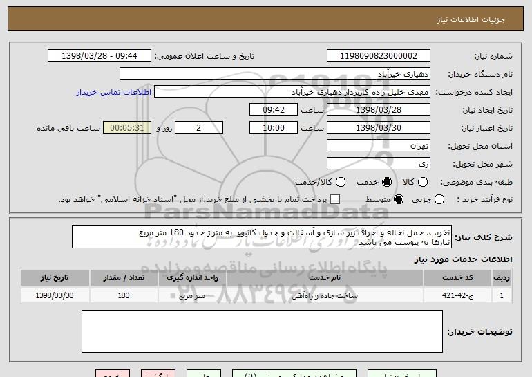Click the جزئیات اطلاعات نیاز header title

click(471, 19)
